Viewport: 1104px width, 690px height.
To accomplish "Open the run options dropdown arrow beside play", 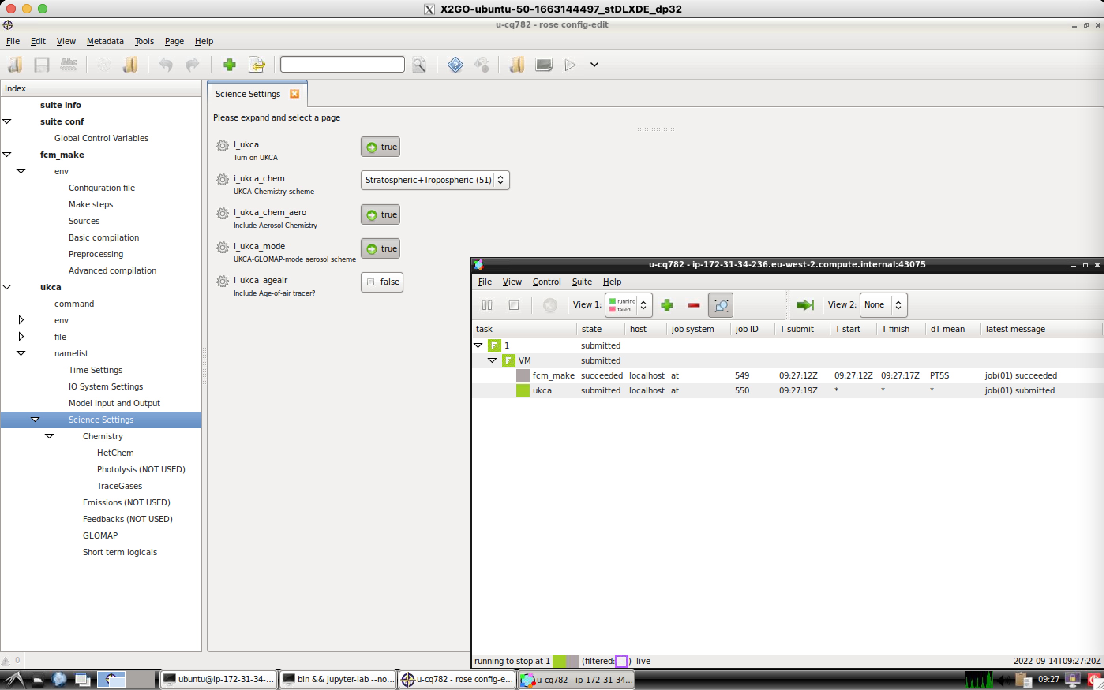I will pyautogui.click(x=594, y=65).
